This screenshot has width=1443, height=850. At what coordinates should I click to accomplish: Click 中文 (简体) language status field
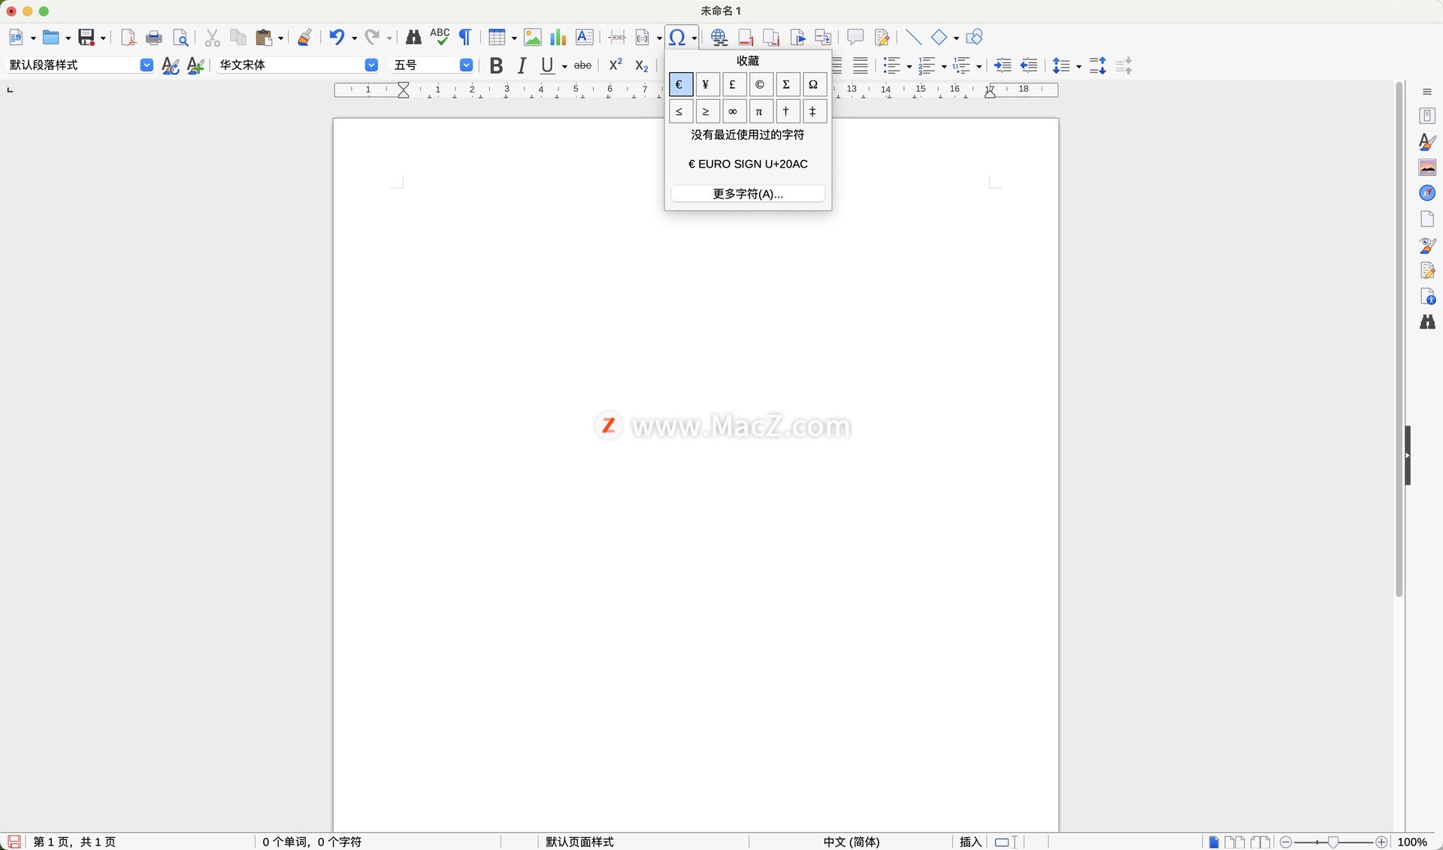pyautogui.click(x=852, y=842)
